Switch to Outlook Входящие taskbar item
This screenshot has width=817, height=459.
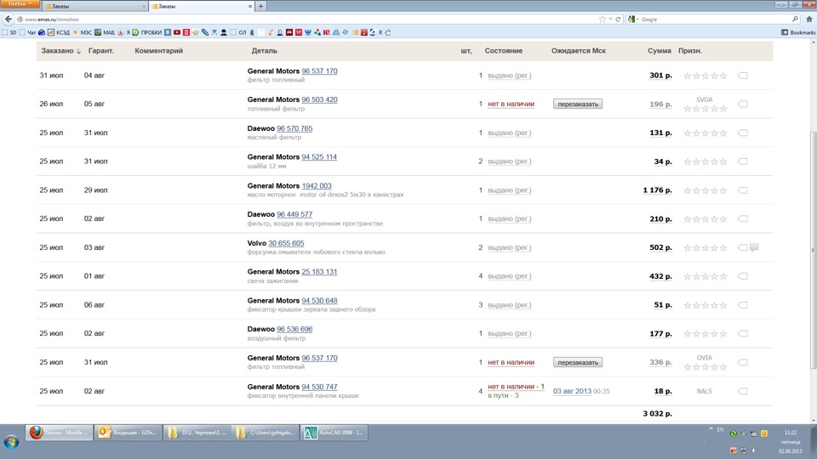128,433
